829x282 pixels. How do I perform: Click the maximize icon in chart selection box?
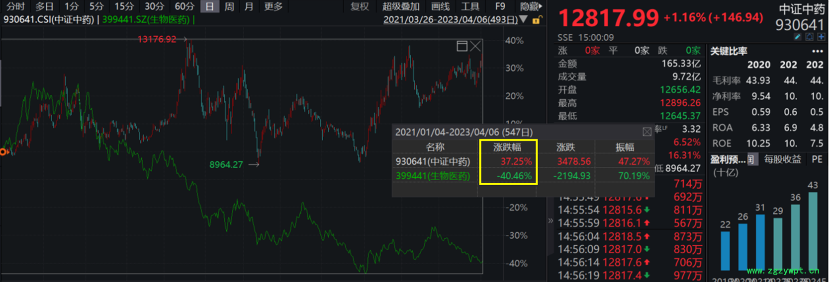[462, 46]
